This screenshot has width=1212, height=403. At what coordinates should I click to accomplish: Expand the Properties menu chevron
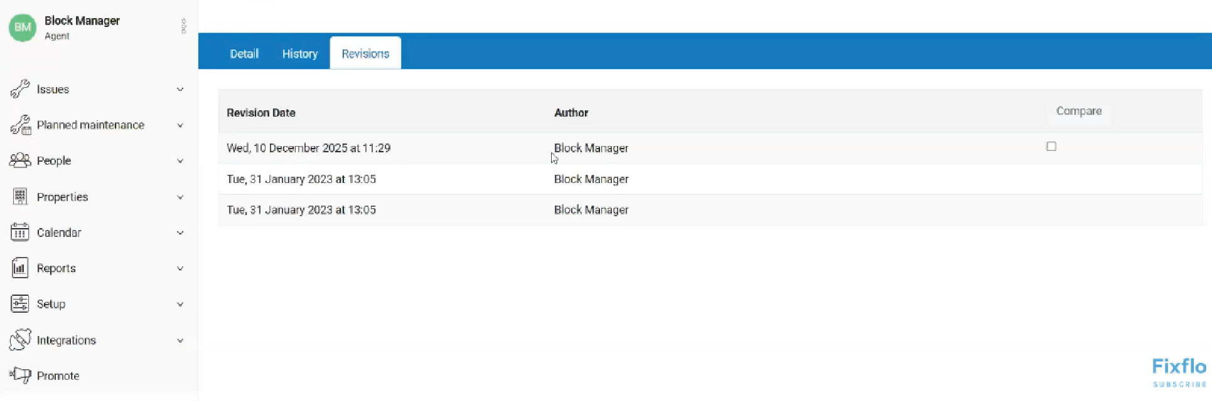(x=180, y=197)
